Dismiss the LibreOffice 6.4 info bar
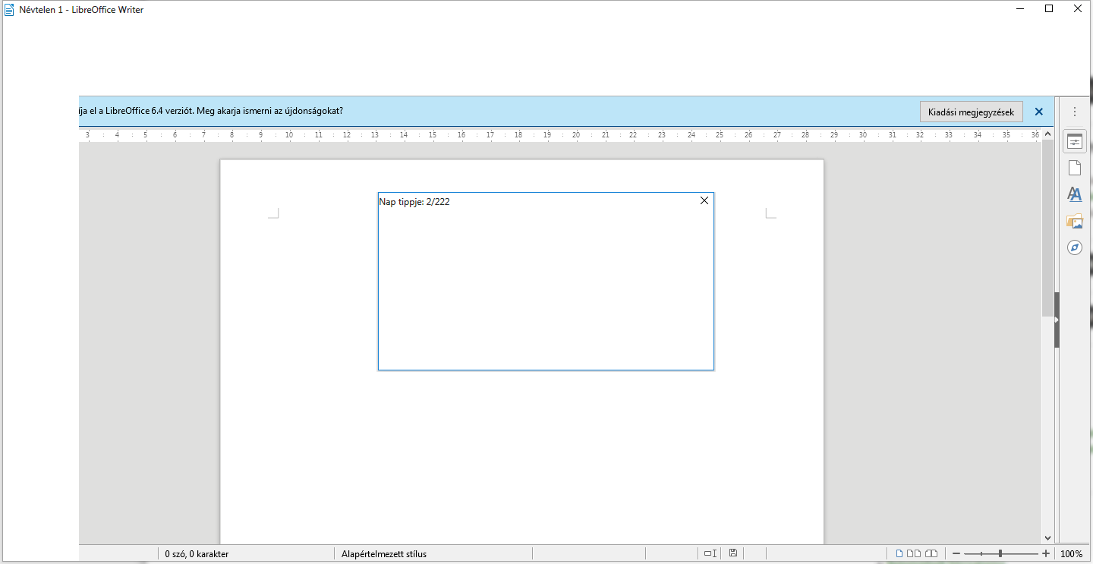 [x=1038, y=112]
